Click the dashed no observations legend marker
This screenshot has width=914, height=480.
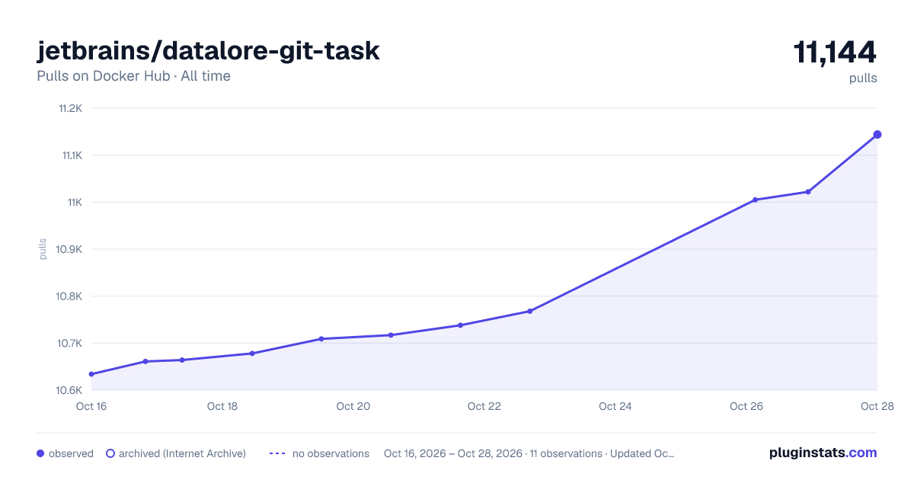[277, 453]
